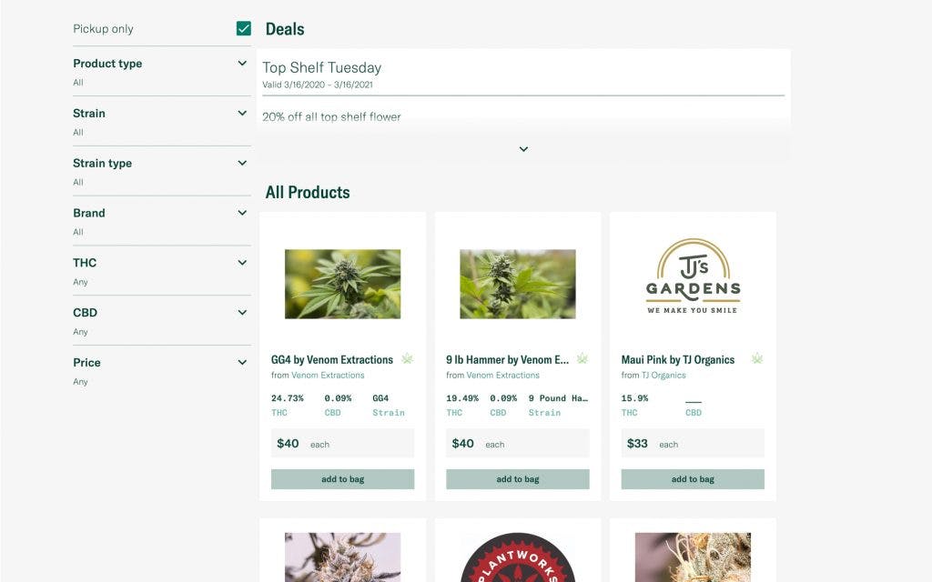This screenshot has height=582, width=932.
Task: Add GG4 by Venom Extractions to bag
Action: point(342,478)
